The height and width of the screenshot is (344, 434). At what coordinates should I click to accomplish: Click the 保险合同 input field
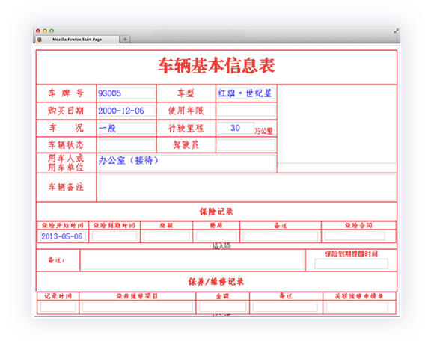[355, 236]
